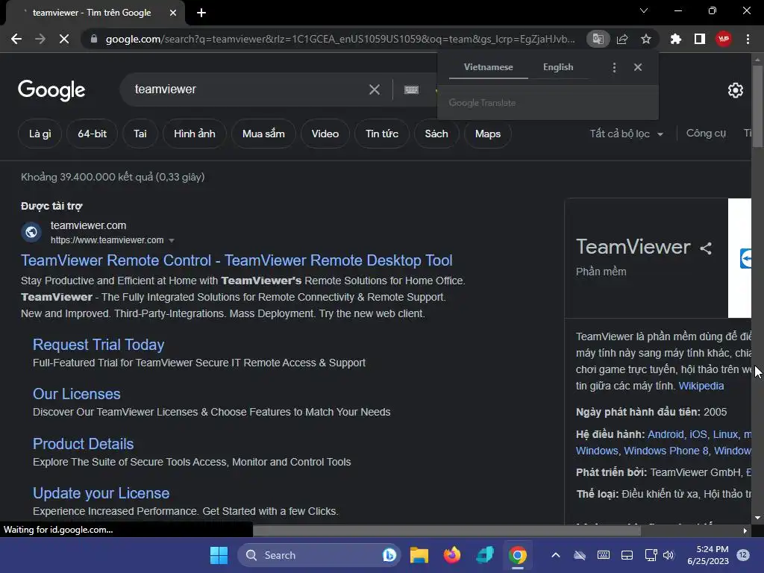Open the Chrome three-dot menu
The image size is (764, 573).
pos(748,39)
